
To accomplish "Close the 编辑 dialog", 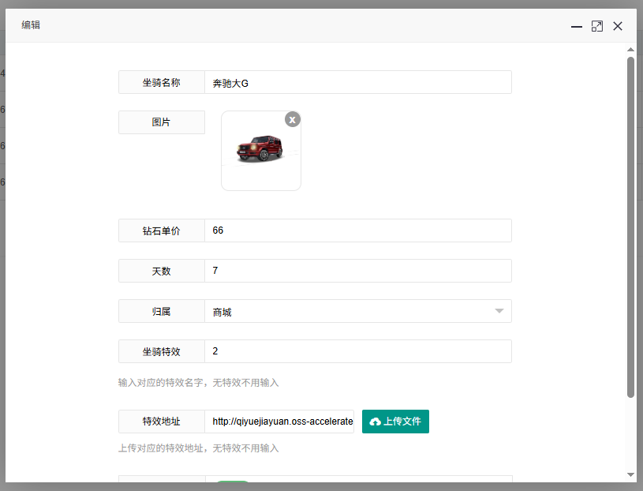I will [618, 26].
